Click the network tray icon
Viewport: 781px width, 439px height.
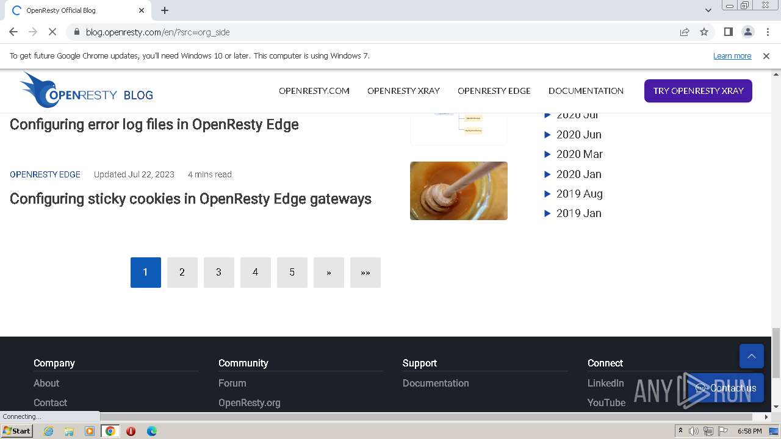pos(708,431)
